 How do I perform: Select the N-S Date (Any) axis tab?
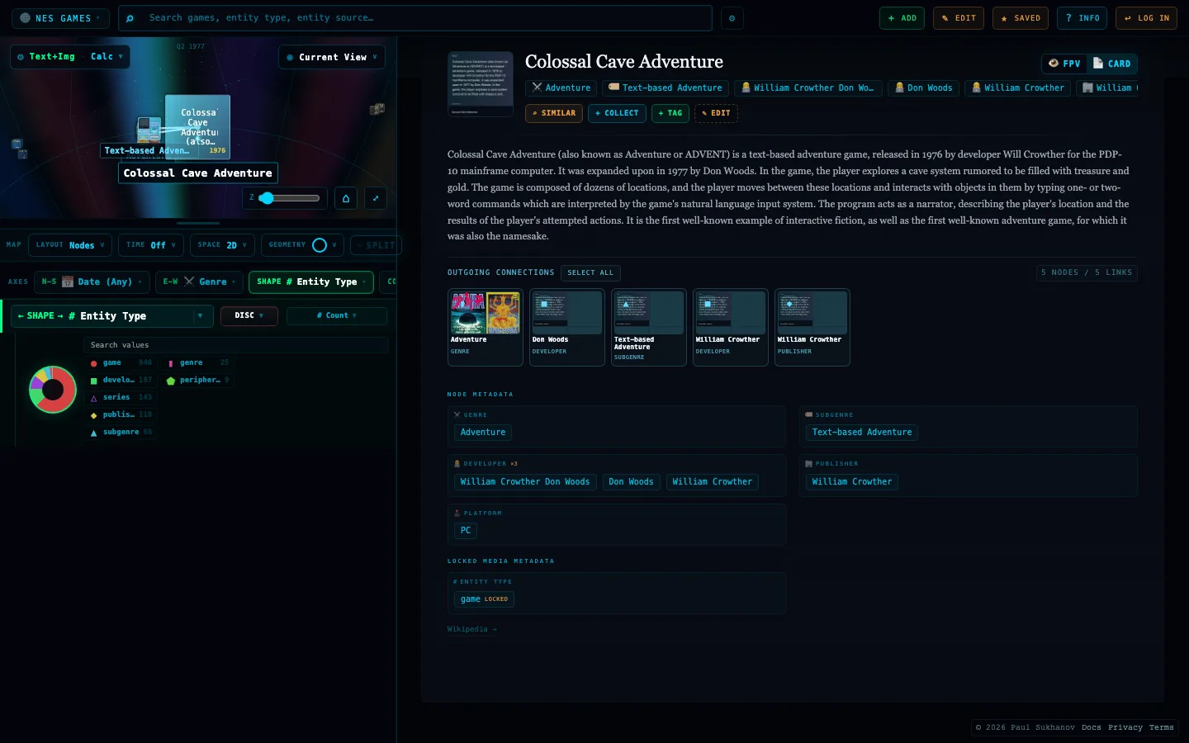(92, 282)
